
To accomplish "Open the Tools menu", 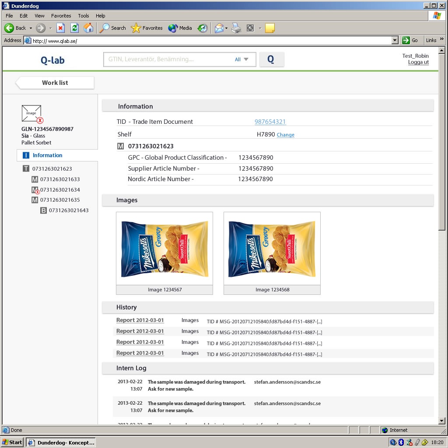I will coord(83,16).
